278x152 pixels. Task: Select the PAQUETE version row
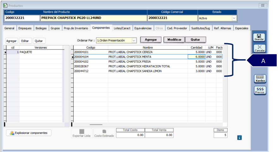tap(34, 52)
